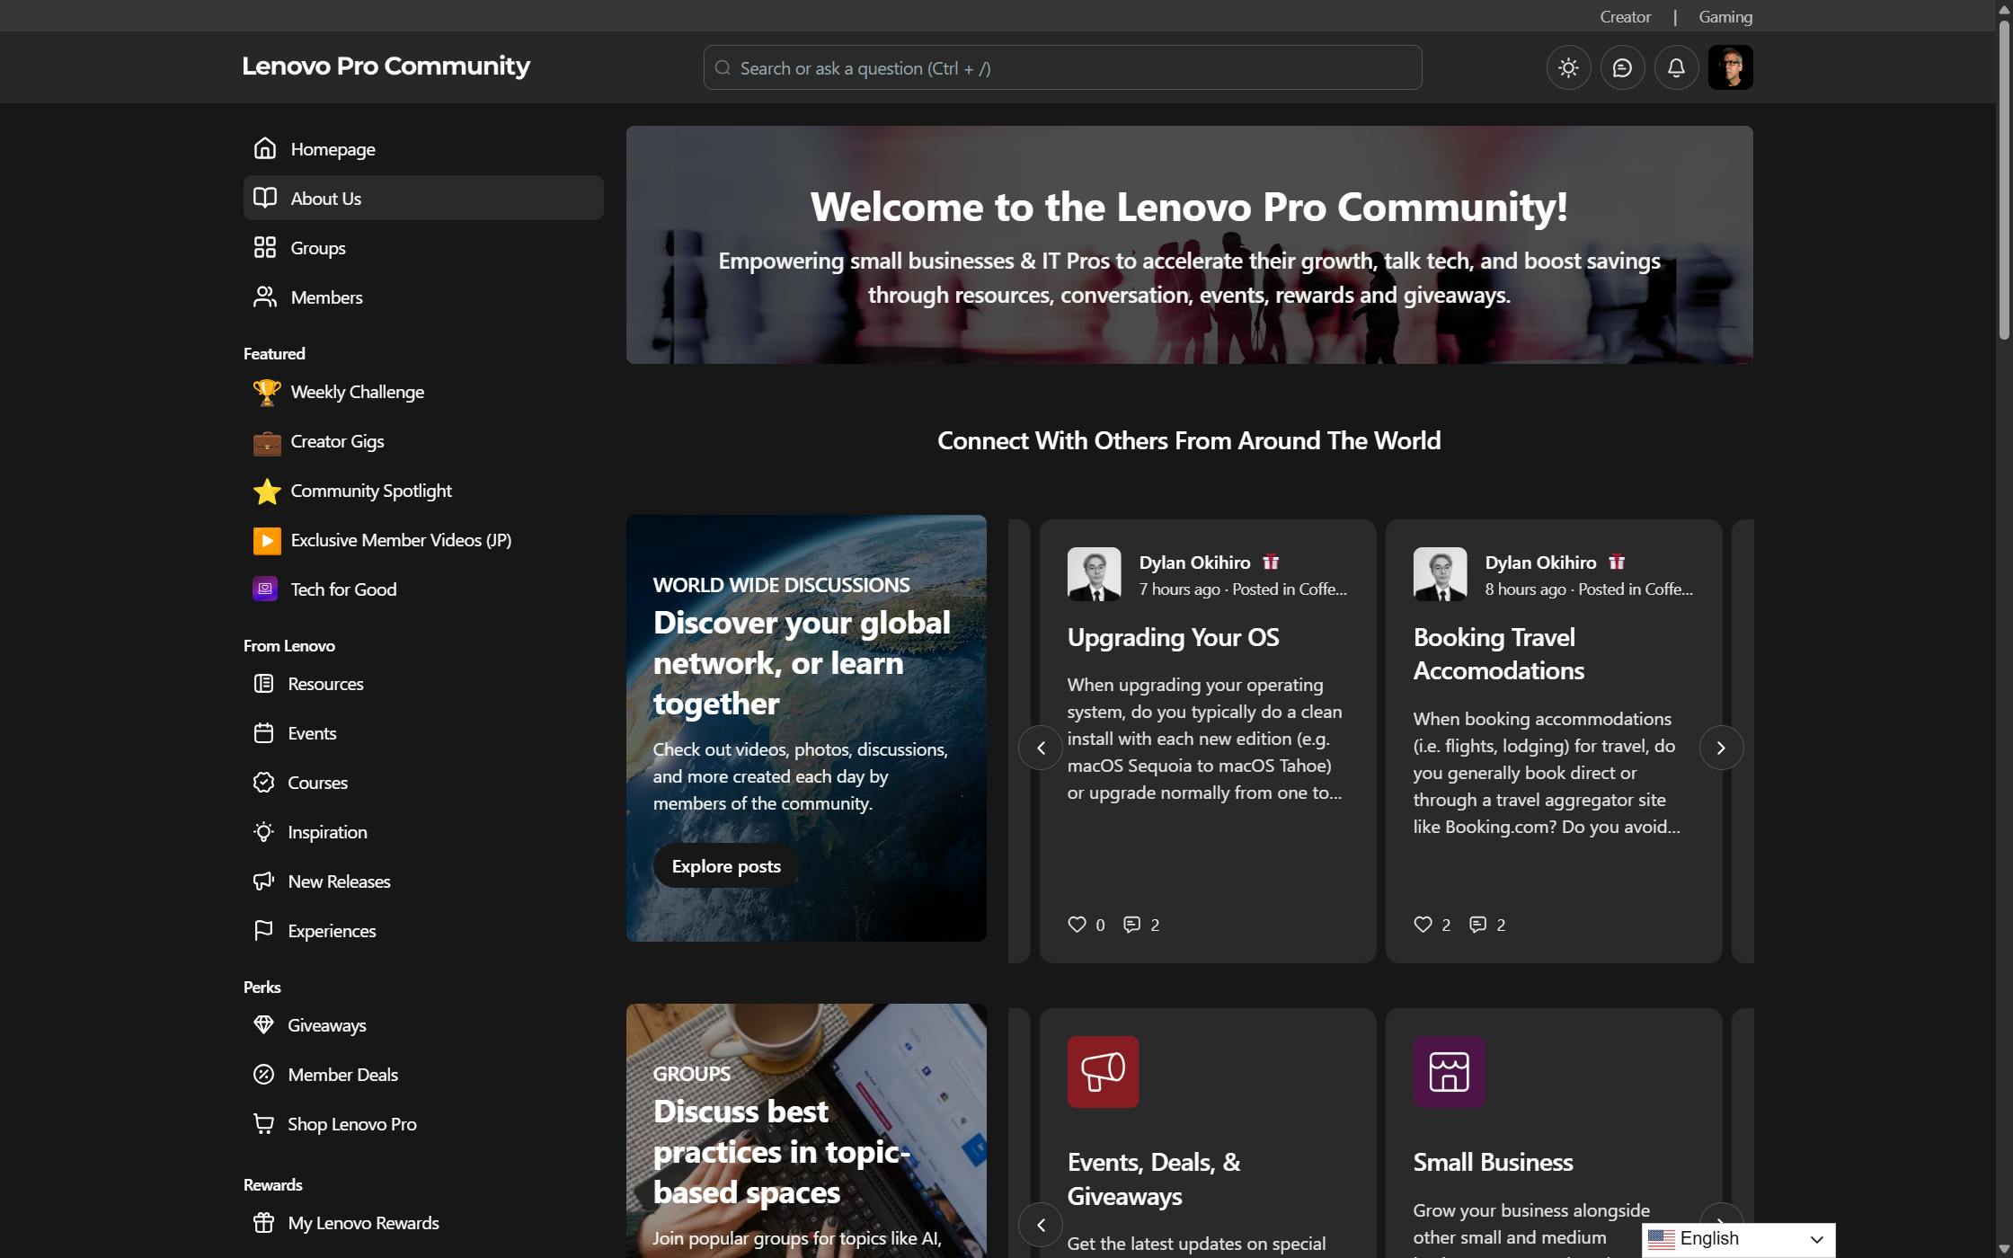
Task: Open comments on Upgrading Your OS post
Action: click(1132, 925)
